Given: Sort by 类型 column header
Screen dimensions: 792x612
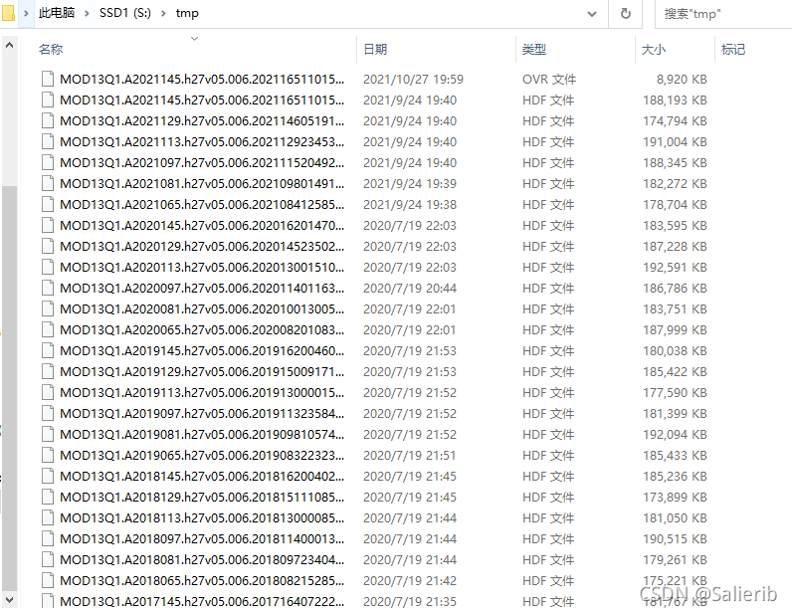Looking at the screenshot, I should point(534,49).
